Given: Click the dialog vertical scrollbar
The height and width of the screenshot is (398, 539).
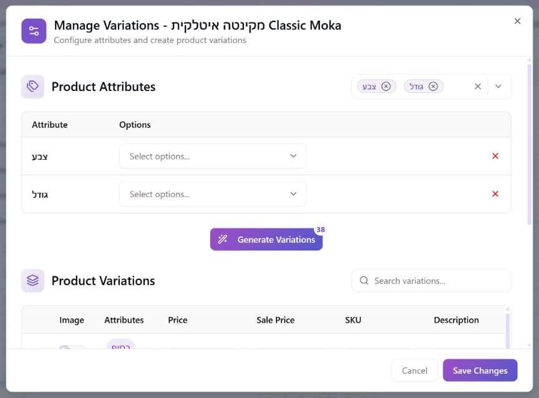Looking at the screenshot, I should [530, 144].
